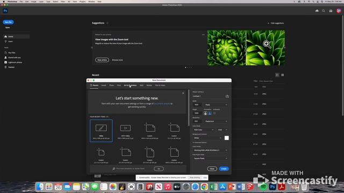Click the white background color swatch

click(x=227, y=138)
